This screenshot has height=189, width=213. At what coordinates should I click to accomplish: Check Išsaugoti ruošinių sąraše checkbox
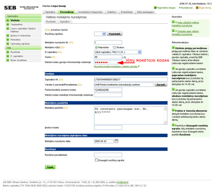(96, 160)
